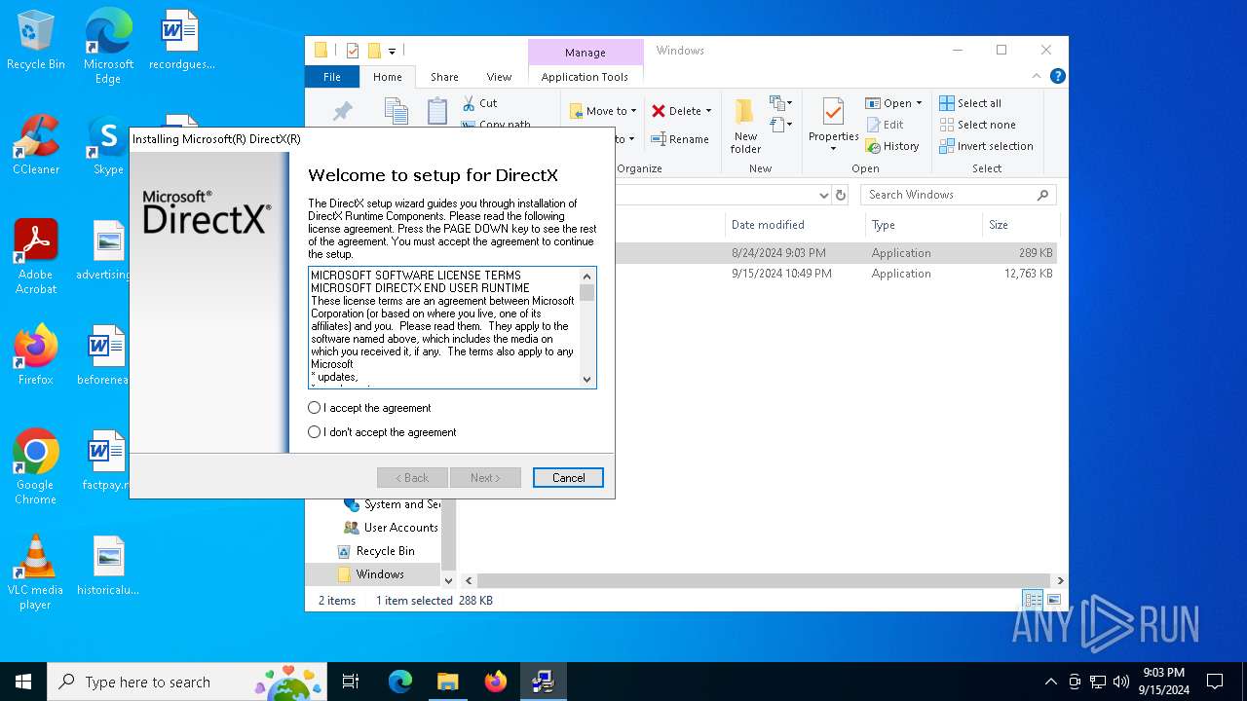
Task: Select 'I accept the agreement' option
Action: [369, 408]
